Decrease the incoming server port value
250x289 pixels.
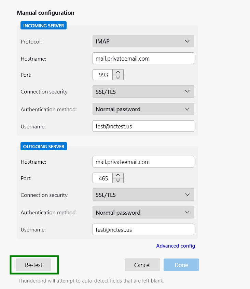[118, 77]
